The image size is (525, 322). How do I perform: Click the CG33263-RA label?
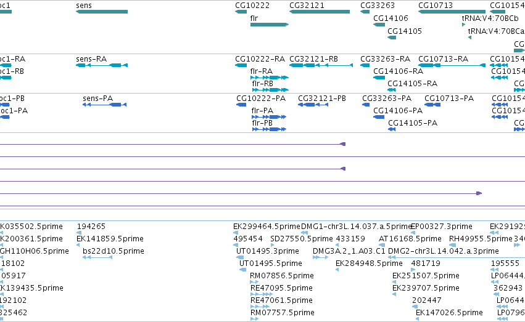point(385,59)
